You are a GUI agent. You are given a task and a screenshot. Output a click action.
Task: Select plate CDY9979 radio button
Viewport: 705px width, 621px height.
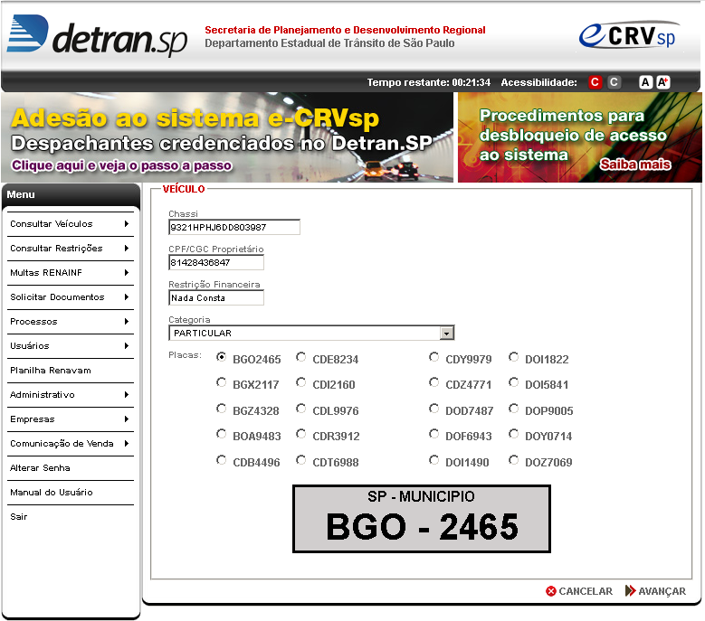[433, 357]
